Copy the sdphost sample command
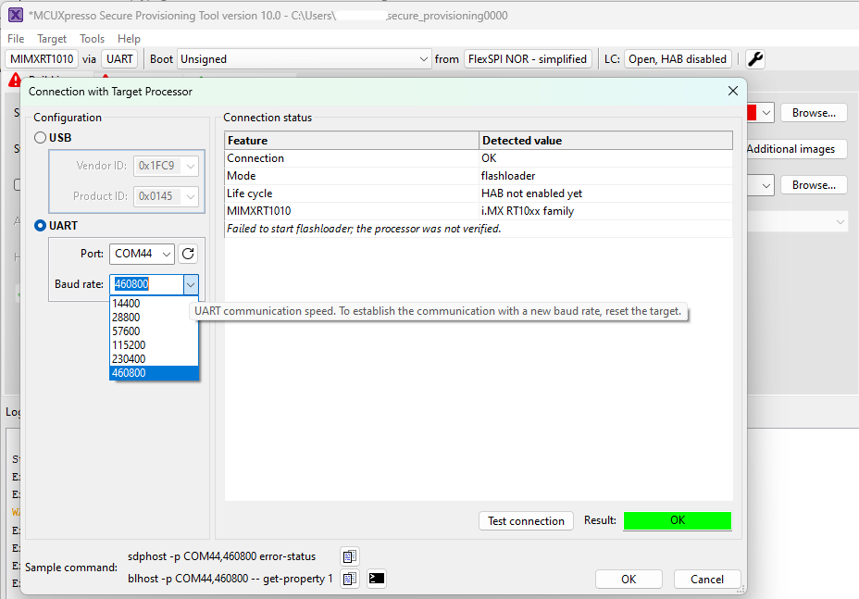Viewport: 859px width, 599px height. [349, 556]
